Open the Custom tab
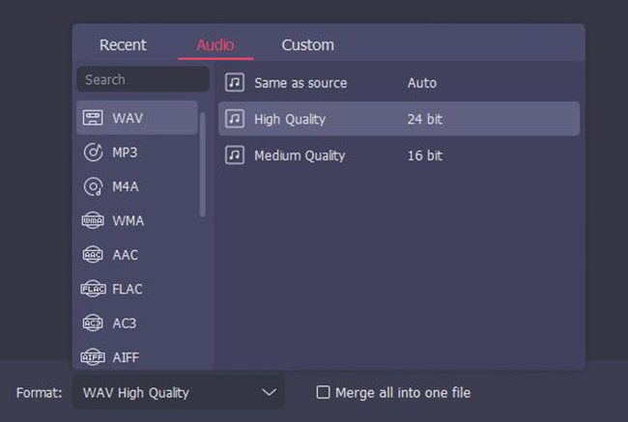This screenshot has height=422, width=628. pyautogui.click(x=307, y=45)
